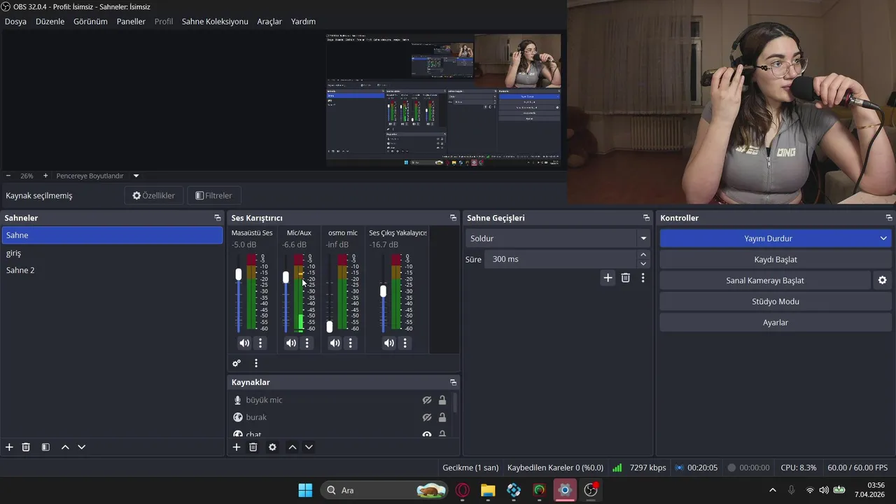Open source properties gear in Kaynaklar toolbar

pos(272,447)
